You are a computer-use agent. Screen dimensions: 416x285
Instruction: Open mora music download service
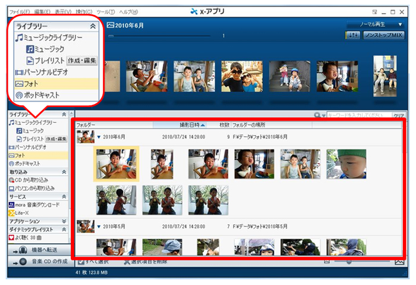(x=11, y=205)
